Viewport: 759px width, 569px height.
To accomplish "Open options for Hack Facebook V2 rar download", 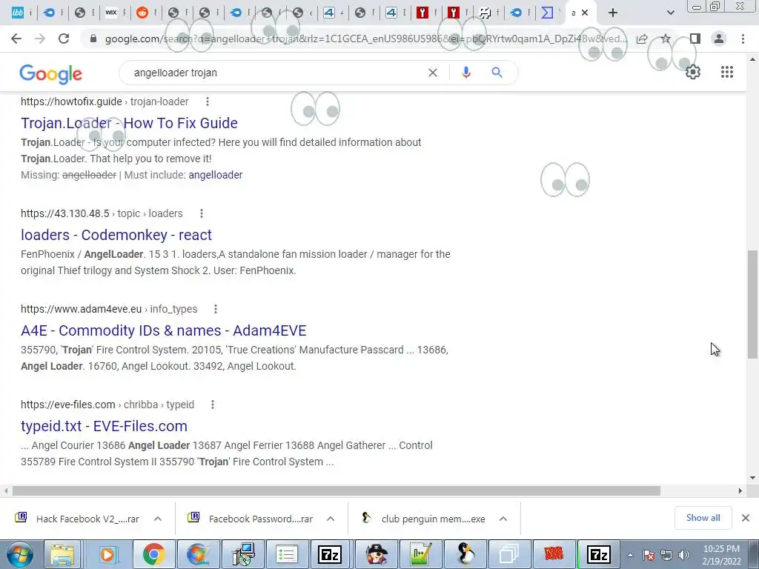I will click(158, 519).
